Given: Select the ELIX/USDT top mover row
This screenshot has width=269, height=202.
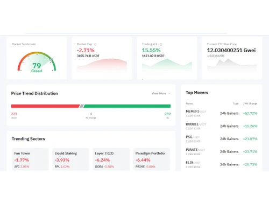Looking at the screenshot, I should [x=222, y=164].
